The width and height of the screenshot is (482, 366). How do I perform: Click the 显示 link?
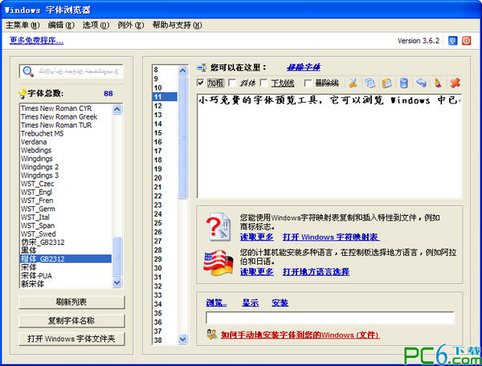tap(250, 303)
